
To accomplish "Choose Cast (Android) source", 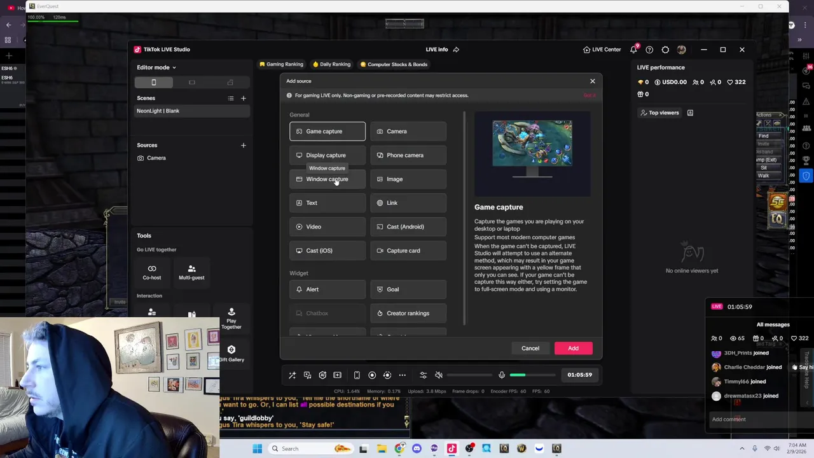I will coord(408,227).
